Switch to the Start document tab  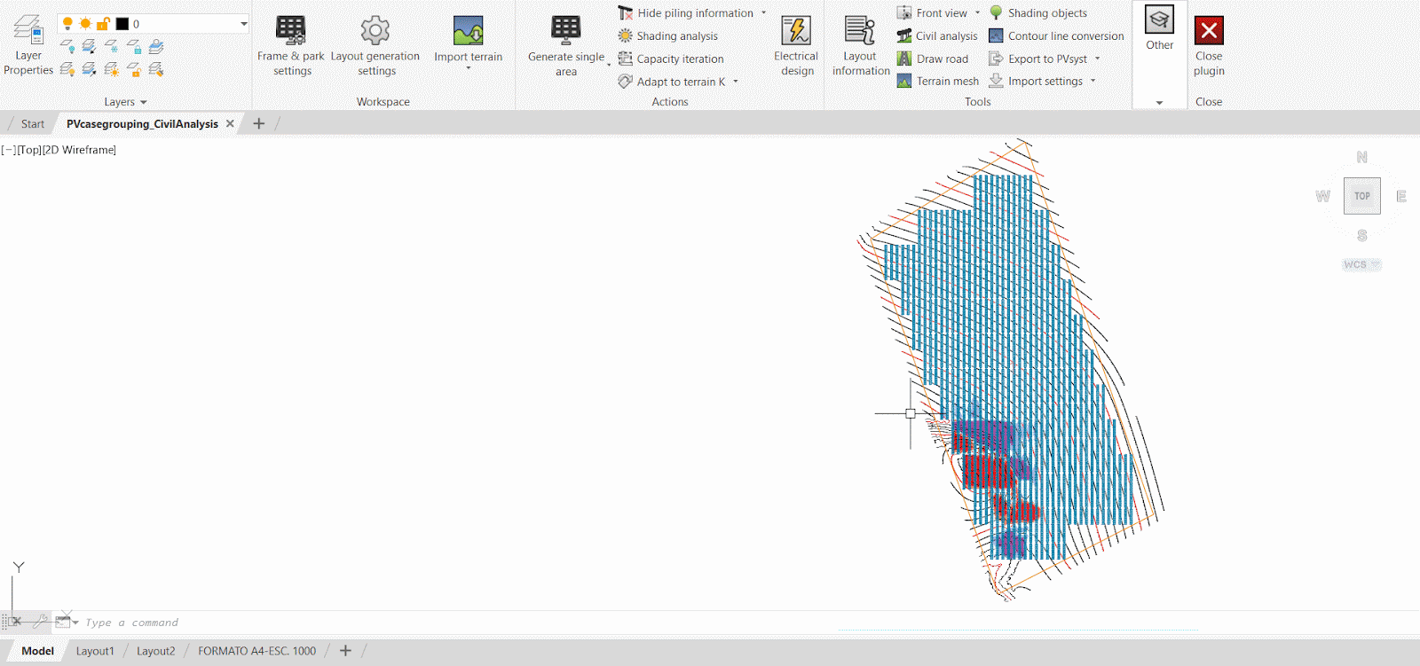(33, 124)
